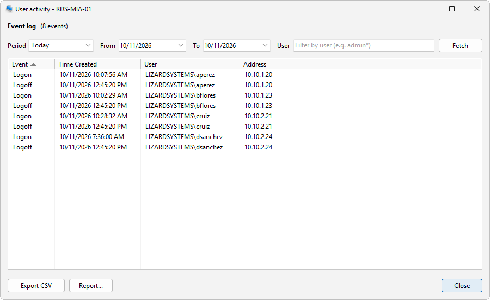Select the Logon row at 10:07:56 AM

click(244, 75)
